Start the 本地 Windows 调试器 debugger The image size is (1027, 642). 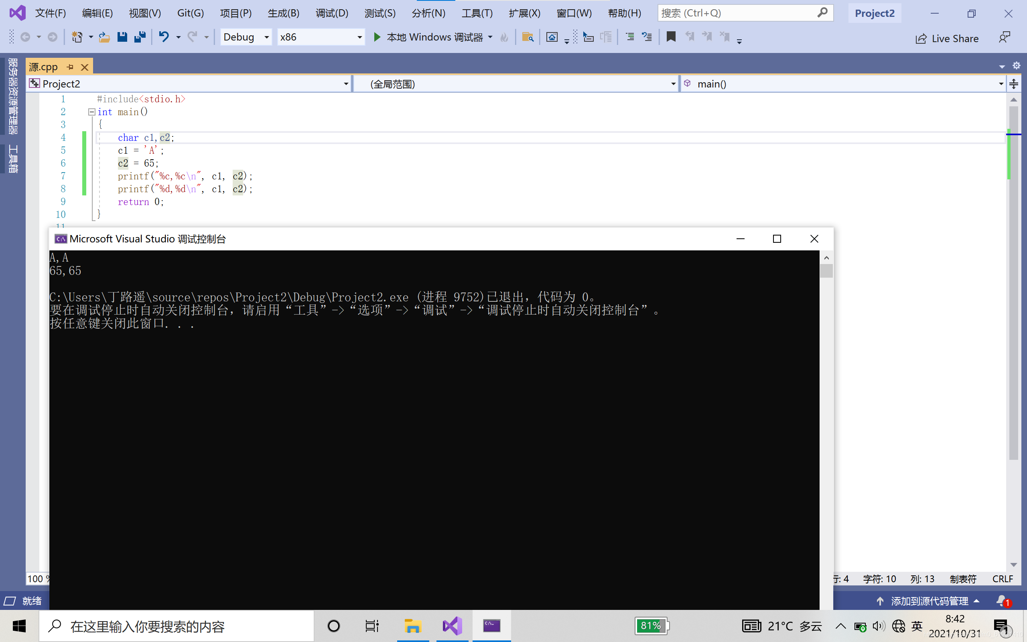pos(428,37)
